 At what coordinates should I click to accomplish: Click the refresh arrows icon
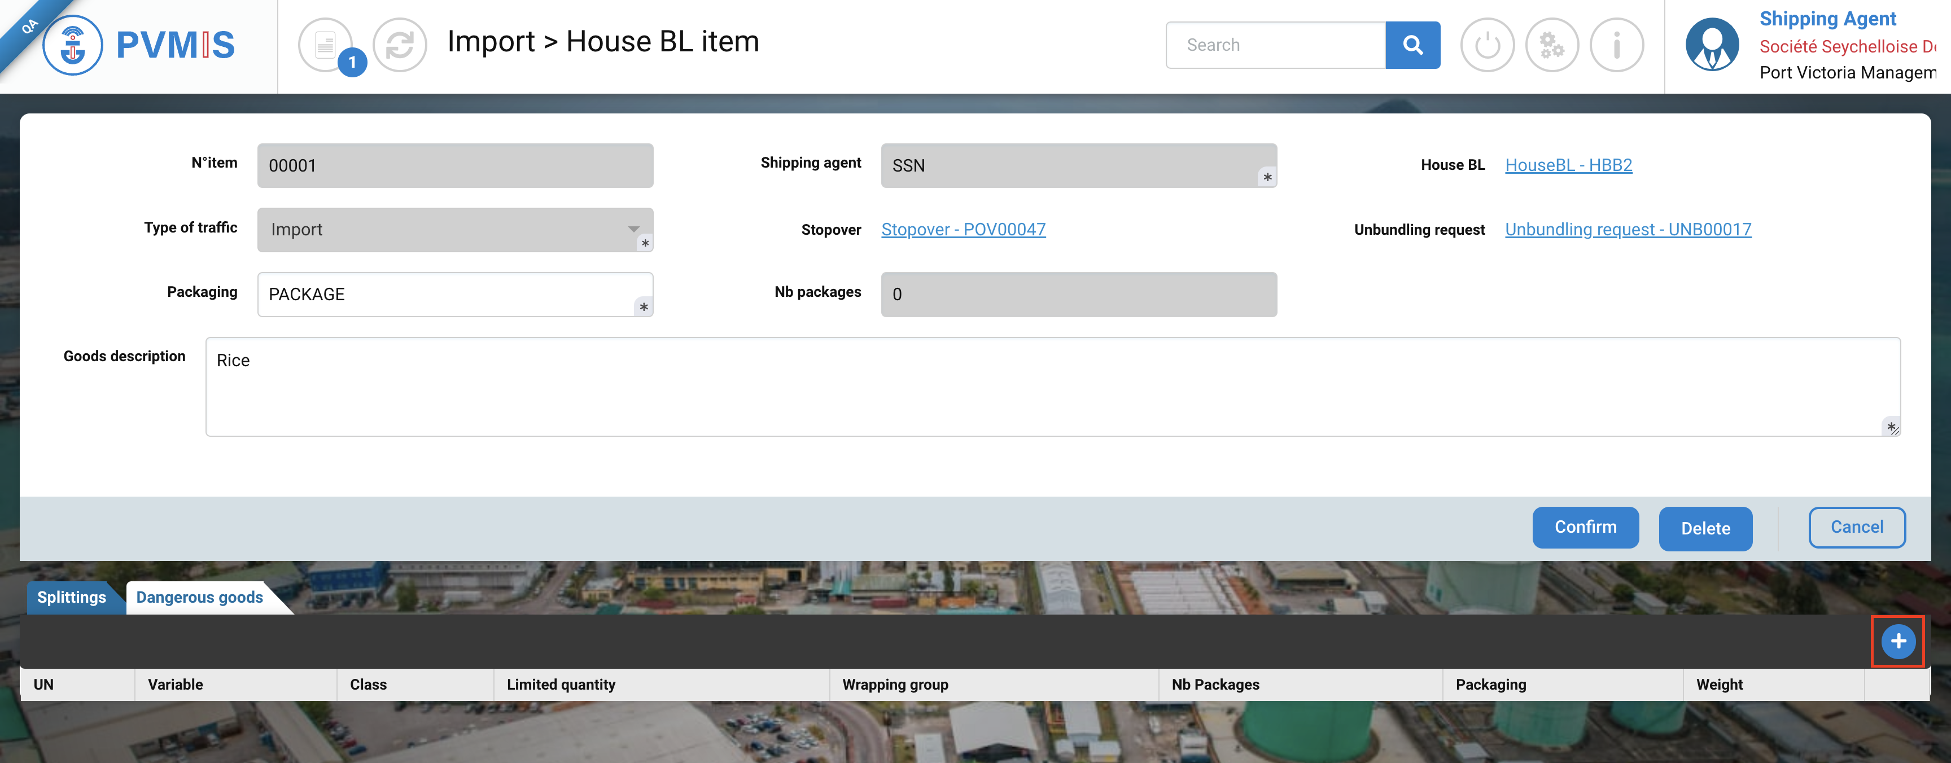pos(400,45)
